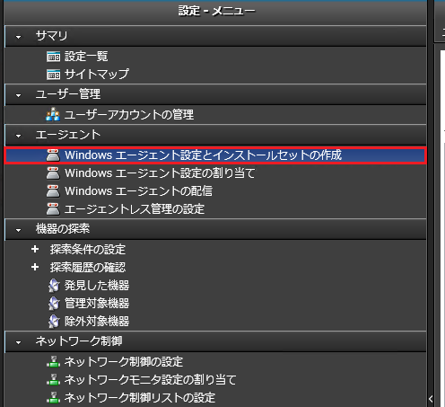Open 発見した機器 item
Image resolution: width=445 pixels, height=407 pixels.
point(97,286)
